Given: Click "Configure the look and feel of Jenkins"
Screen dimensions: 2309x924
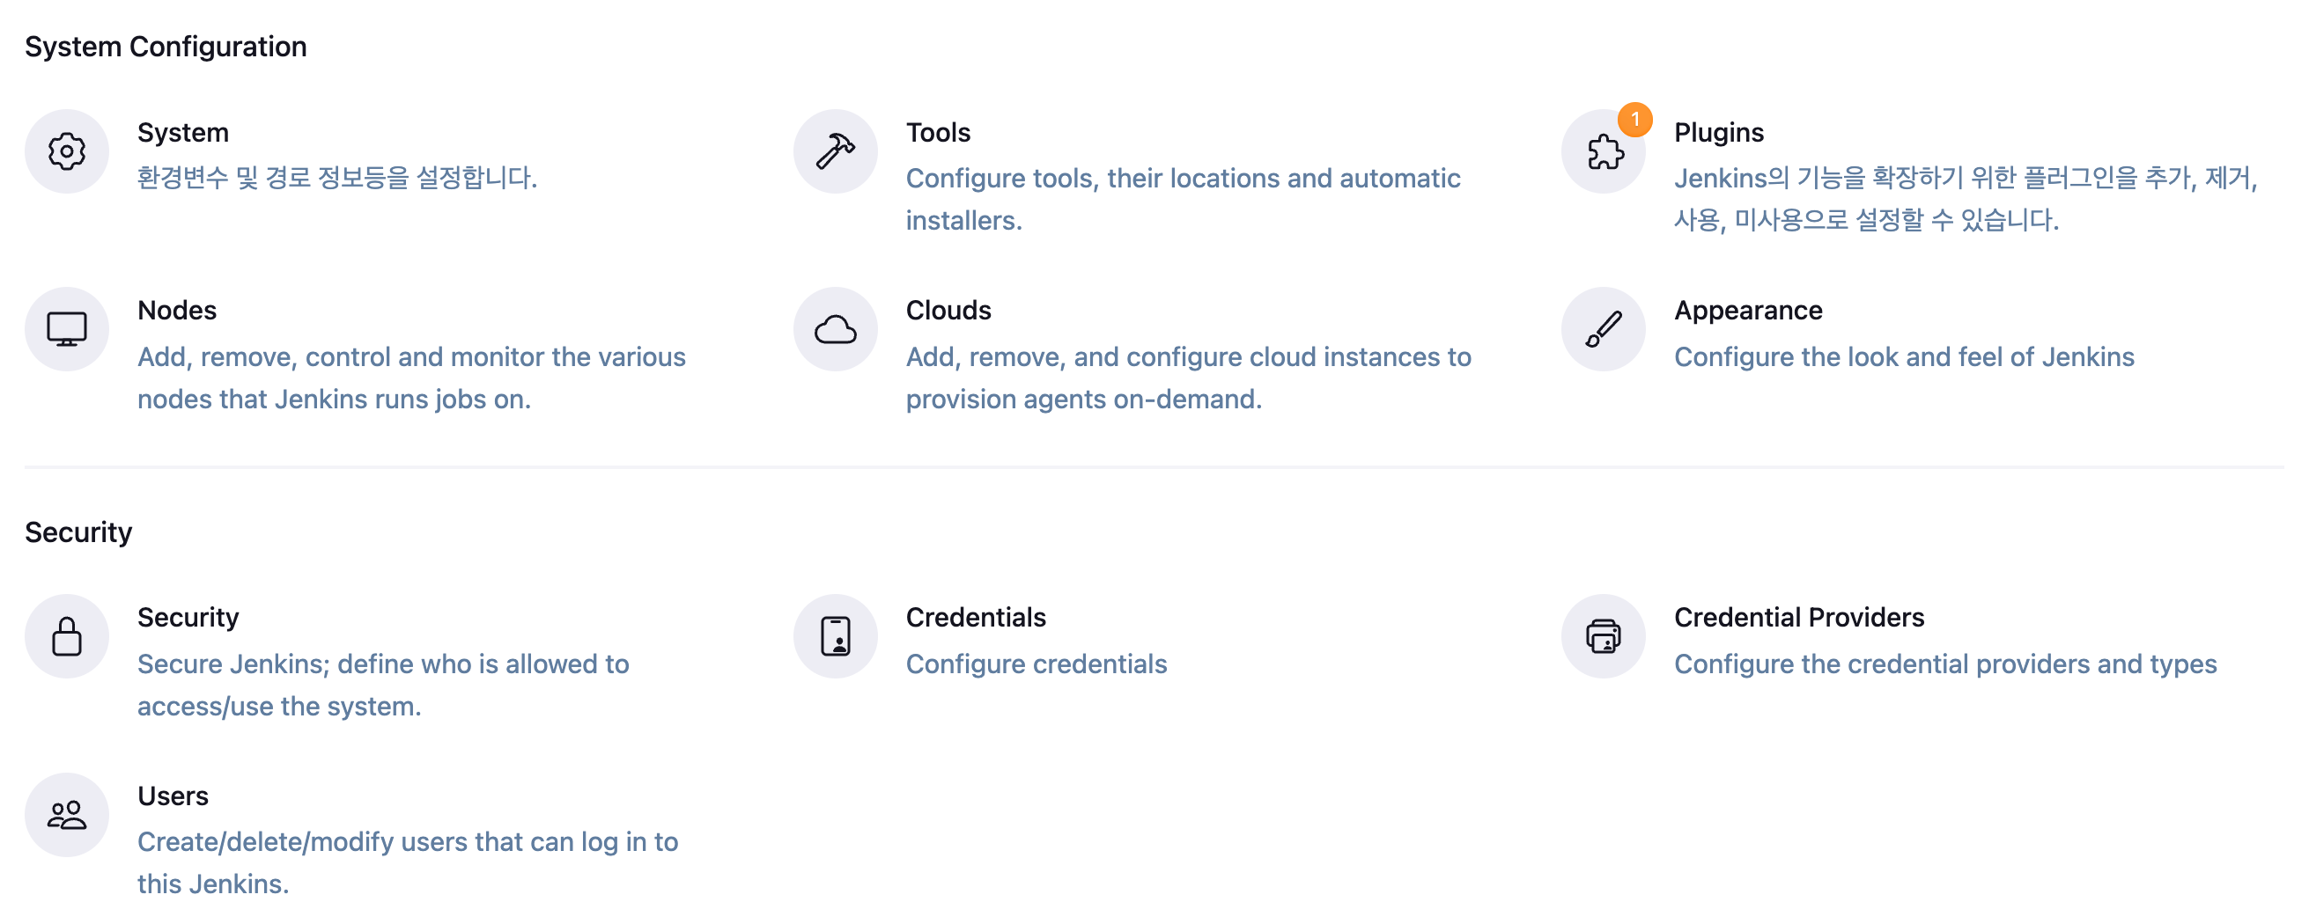Looking at the screenshot, I should [1904, 356].
